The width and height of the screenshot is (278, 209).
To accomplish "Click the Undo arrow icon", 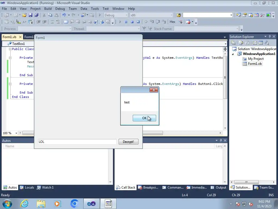I will click(x=64, y=15).
